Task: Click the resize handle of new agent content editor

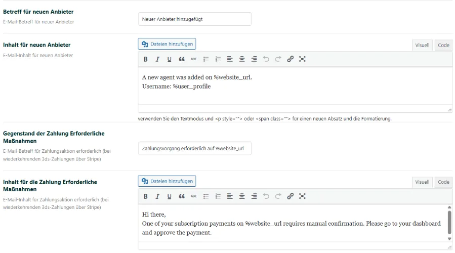Action: pos(449,110)
